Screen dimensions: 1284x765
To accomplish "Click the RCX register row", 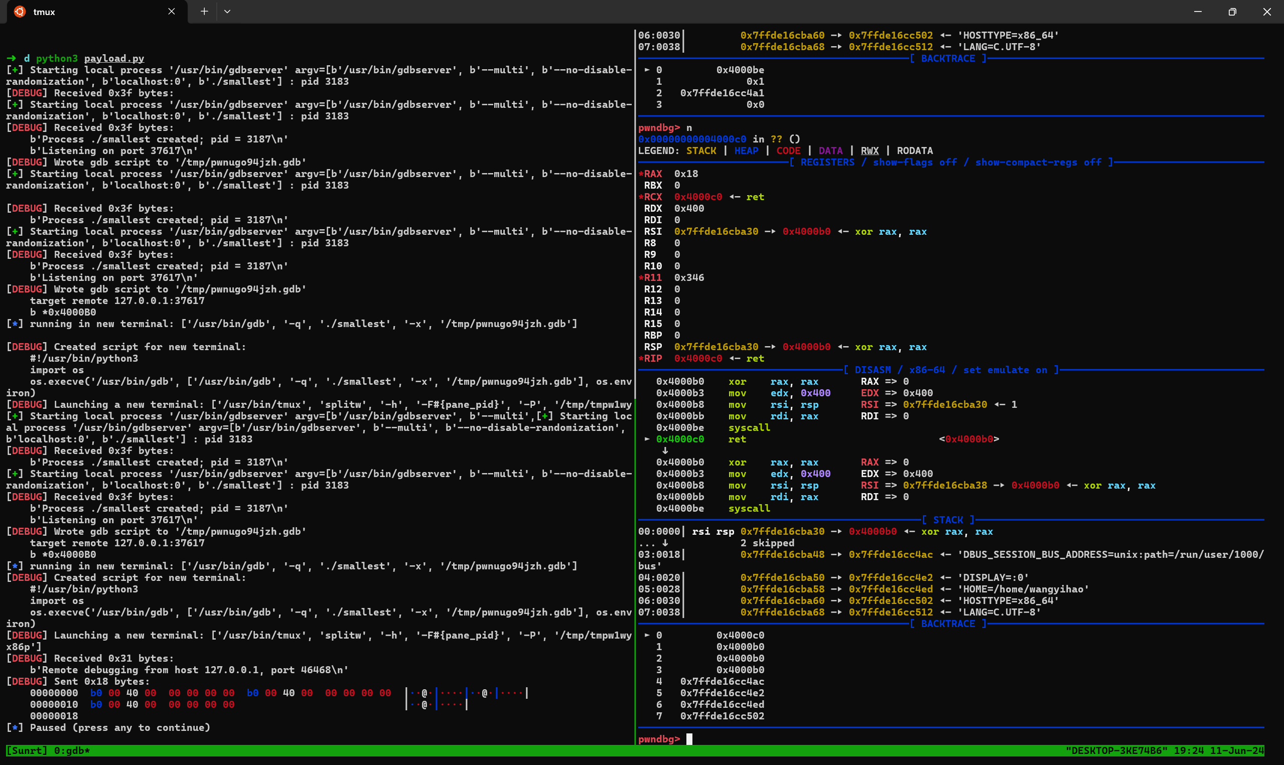I will tap(701, 197).
